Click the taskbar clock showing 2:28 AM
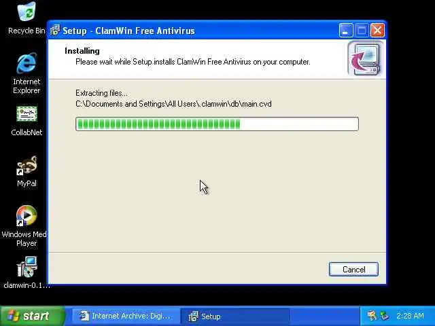Viewport: 435px width, 326px height. click(x=410, y=316)
